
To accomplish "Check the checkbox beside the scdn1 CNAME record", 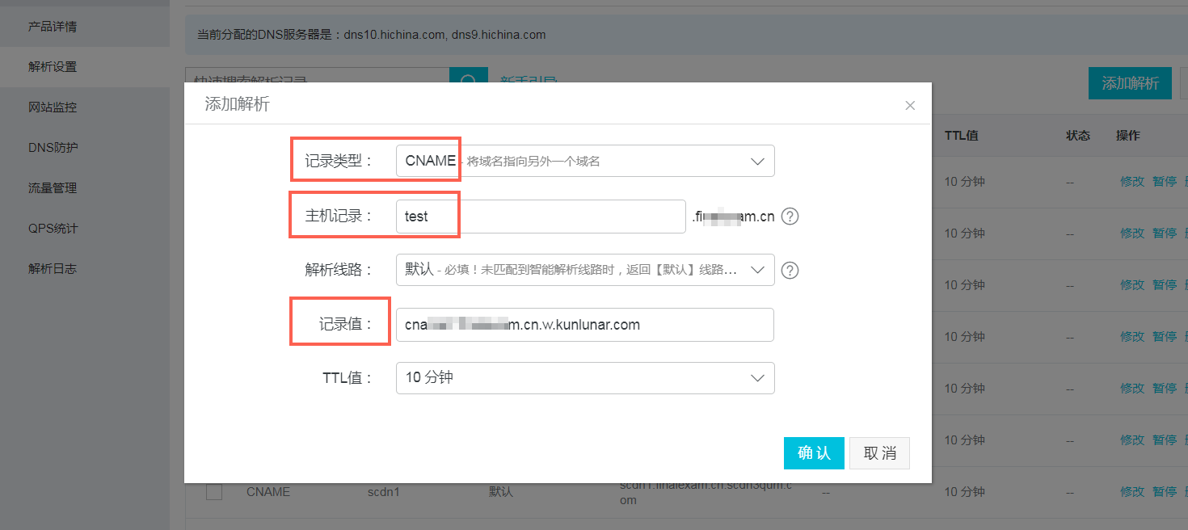I will pos(213,491).
